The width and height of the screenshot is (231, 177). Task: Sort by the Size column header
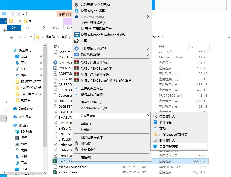pyautogui.click(x=193, y=47)
